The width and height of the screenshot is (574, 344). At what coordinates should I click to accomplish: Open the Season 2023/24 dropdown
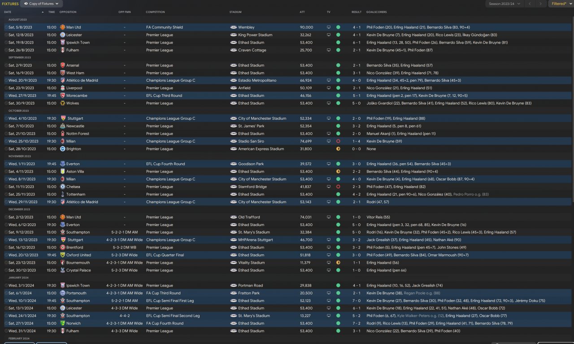click(504, 4)
